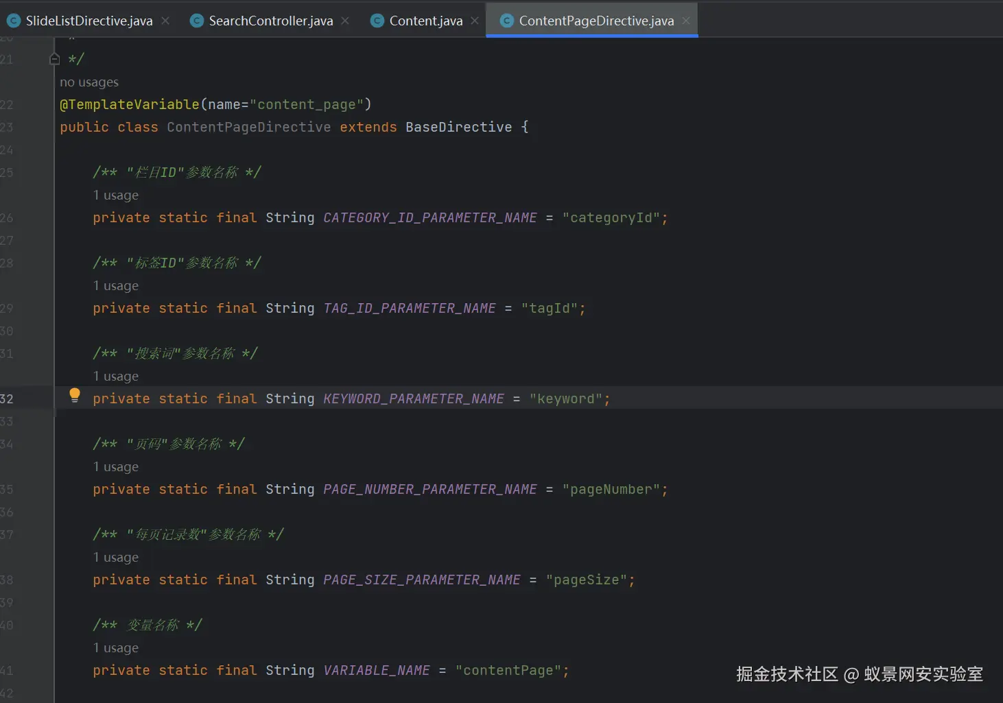Click the VARIABLE_NAME constant

tap(377, 670)
